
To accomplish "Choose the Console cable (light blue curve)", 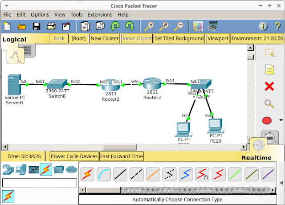I will pos(104,174).
